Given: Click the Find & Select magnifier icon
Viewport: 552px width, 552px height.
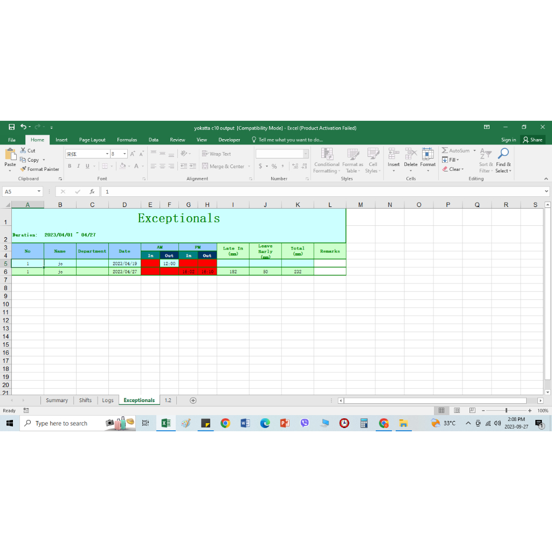Looking at the screenshot, I should click(x=503, y=154).
